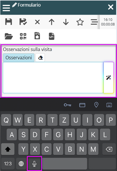Open the folder icon
117x171 pixels.
9,36
